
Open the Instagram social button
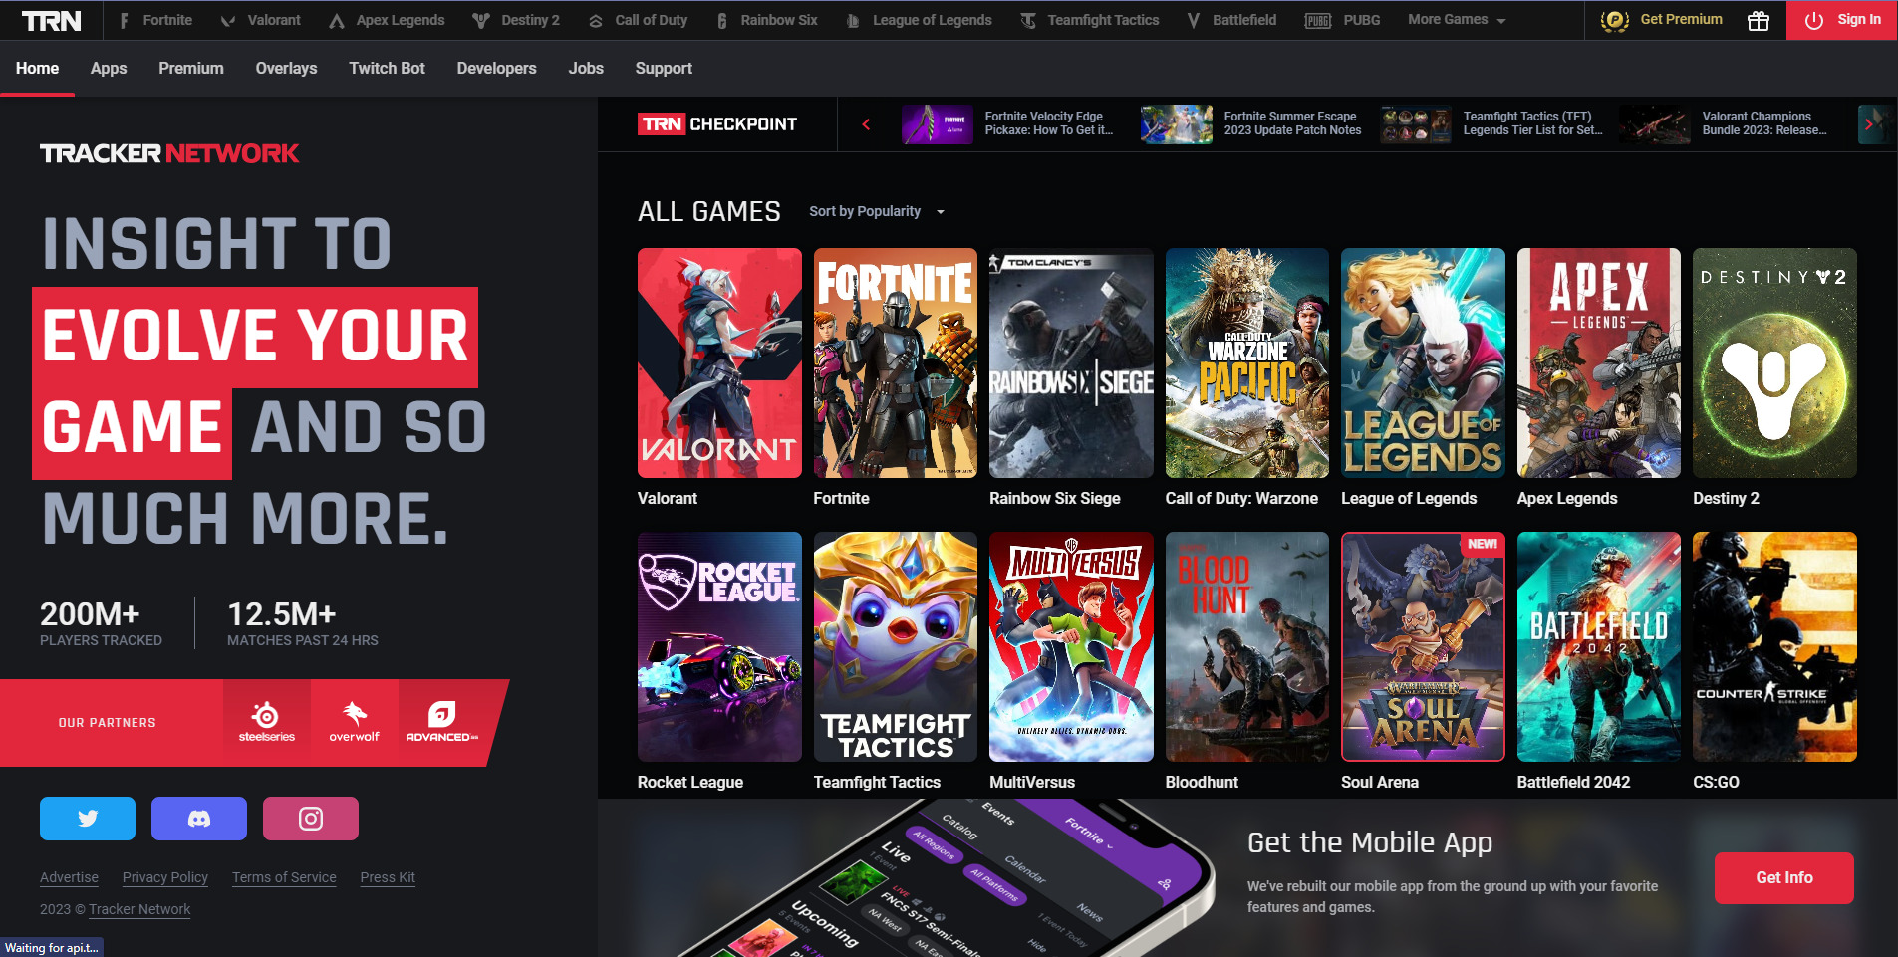[x=311, y=819]
